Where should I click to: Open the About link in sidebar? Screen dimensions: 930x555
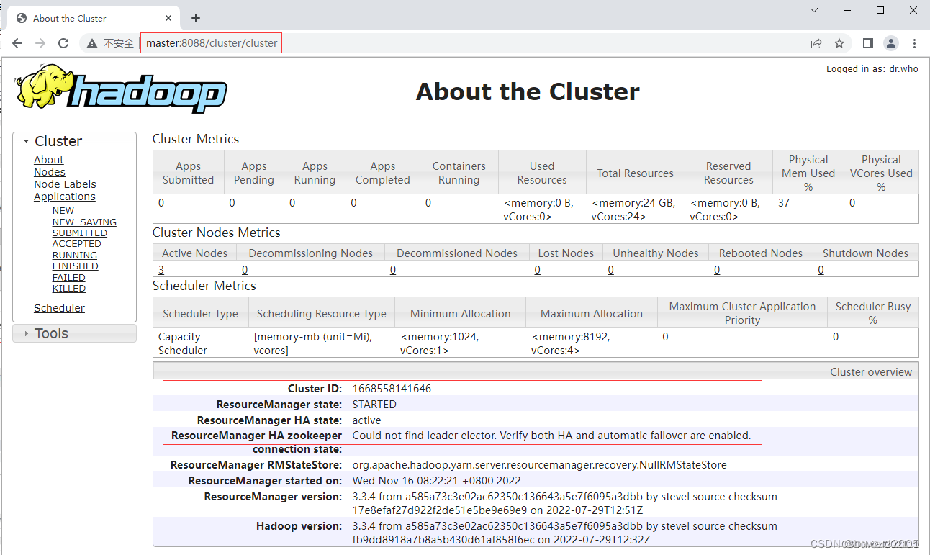coord(49,160)
